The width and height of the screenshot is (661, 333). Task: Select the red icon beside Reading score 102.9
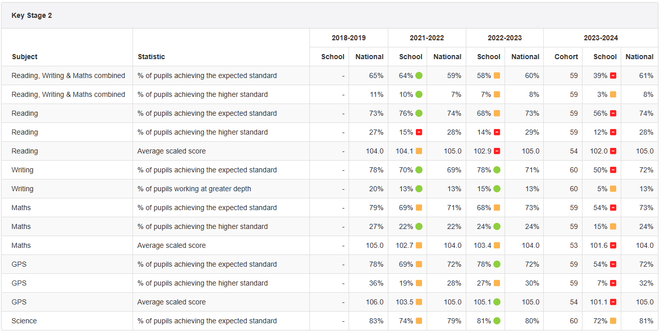497,151
